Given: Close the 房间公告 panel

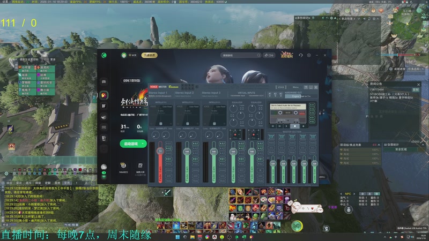Looking at the screenshot, I should (418, 85).
